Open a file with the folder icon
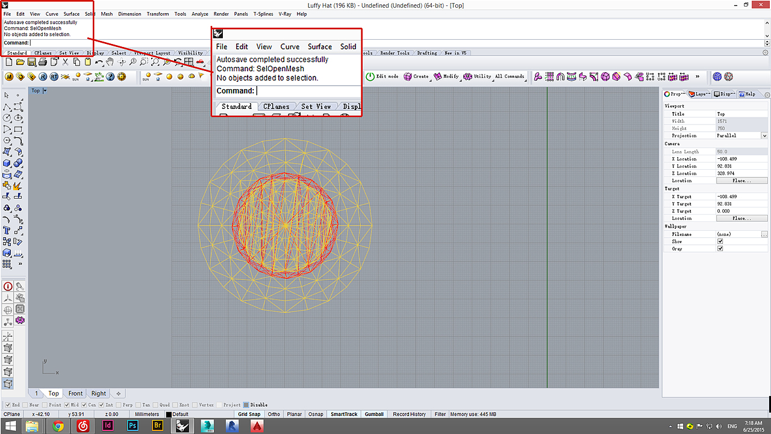 point(20,62)
